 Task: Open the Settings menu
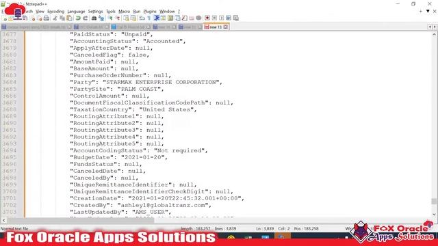click(96, 12)
